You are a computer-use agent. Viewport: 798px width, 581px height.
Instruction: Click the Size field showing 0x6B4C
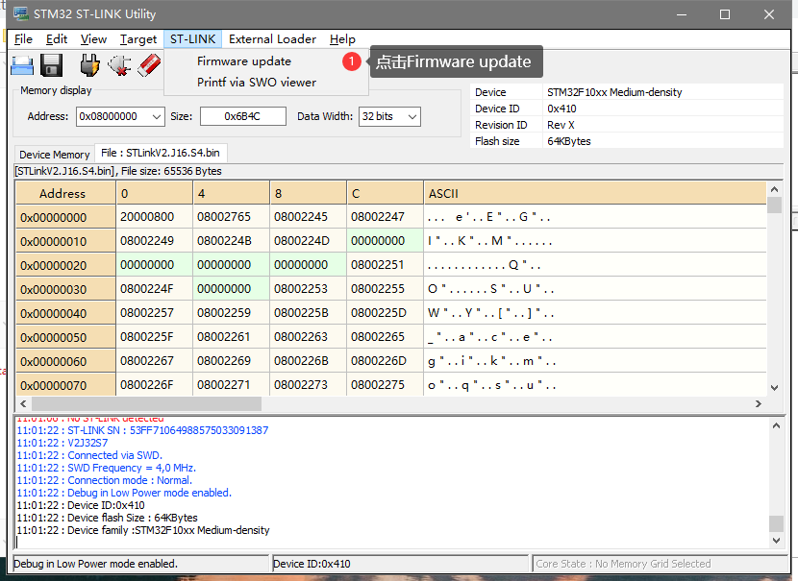coord(242,116)
